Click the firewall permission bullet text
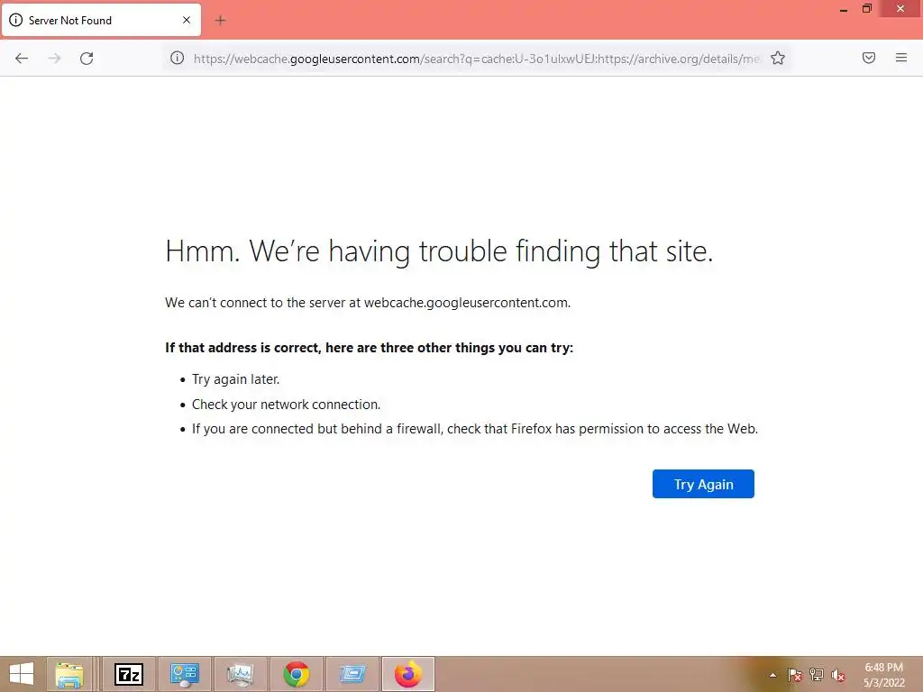This screenshot has width=923, height=692. tap(475, 429)
